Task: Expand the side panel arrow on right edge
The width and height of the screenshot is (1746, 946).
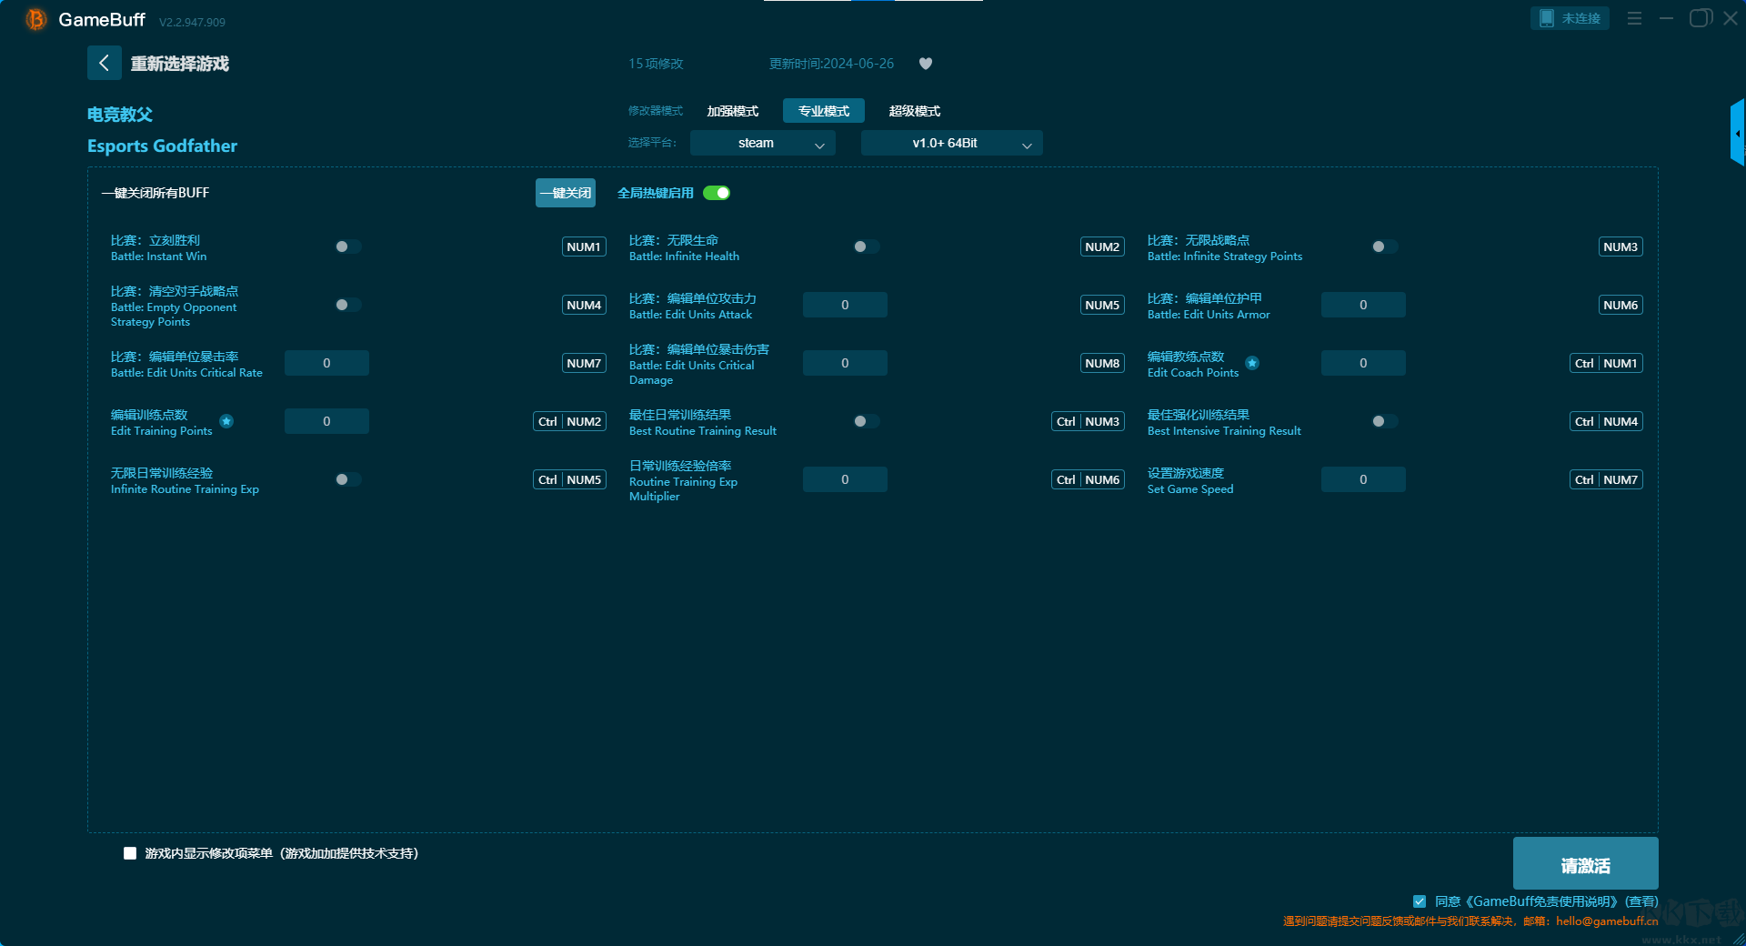Action: click(1738, 133)
